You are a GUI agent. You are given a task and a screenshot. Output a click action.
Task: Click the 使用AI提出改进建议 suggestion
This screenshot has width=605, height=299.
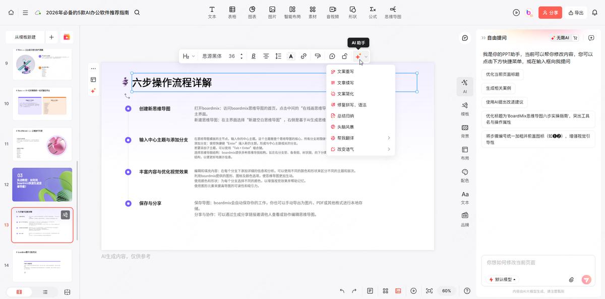[505, 102]
